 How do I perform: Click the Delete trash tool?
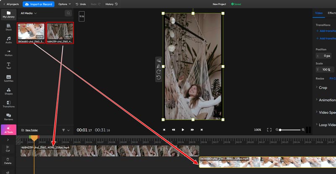click(x=8, y=161)
